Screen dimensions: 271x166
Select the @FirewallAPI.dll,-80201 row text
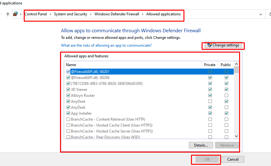click(90, 72)
